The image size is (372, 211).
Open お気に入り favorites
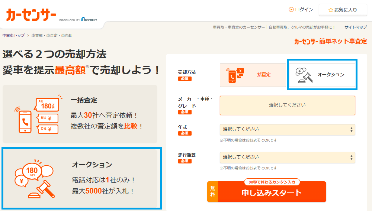(x=343, y=10)
